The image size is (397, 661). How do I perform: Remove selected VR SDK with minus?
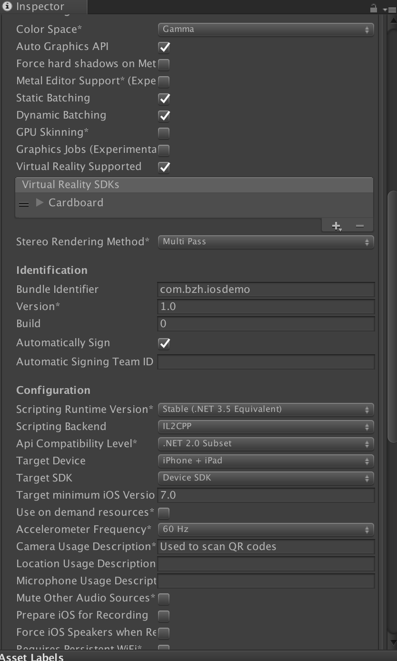[360, 226]
